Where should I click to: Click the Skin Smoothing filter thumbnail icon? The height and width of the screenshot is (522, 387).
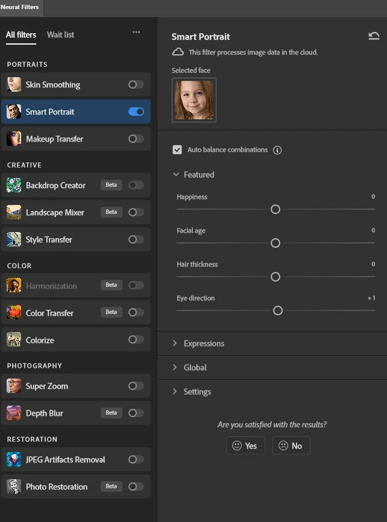click(14, 84)
